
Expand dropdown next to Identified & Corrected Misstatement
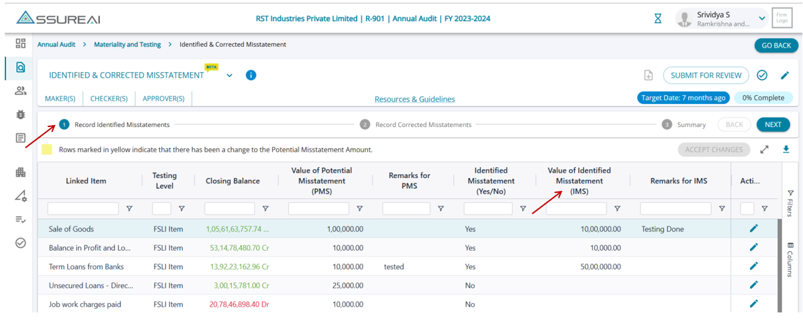[x=229, y=75]
